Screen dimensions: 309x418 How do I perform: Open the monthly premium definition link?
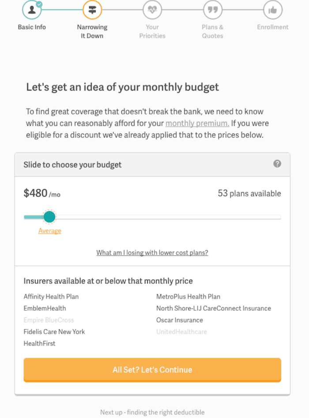(197, 123)
